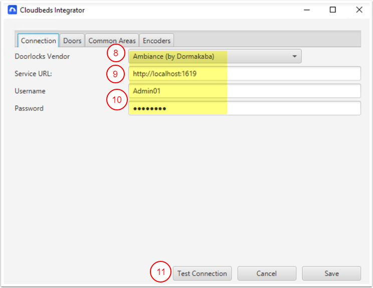Open the Doors tab
Screen dimensions: 373x288
tap(72, 41)
